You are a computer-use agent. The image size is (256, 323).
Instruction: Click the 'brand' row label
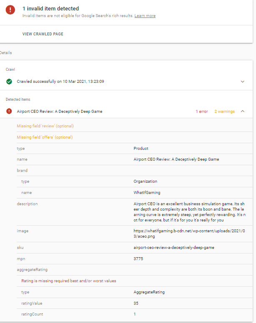point(22,170)
